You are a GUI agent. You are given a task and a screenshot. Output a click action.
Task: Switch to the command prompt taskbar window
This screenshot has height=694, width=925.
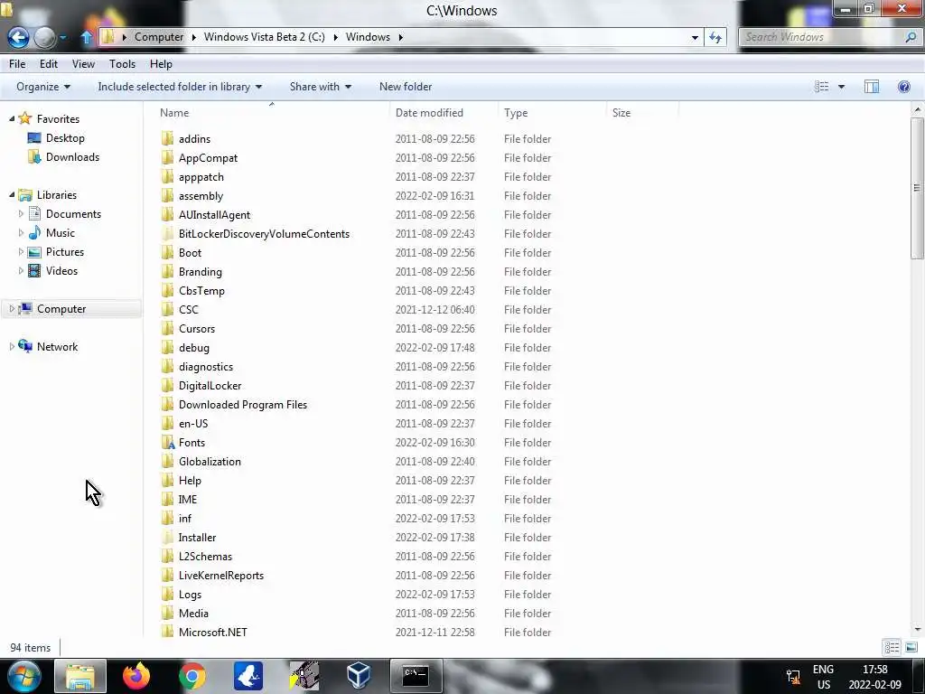(x=416, y=676)
